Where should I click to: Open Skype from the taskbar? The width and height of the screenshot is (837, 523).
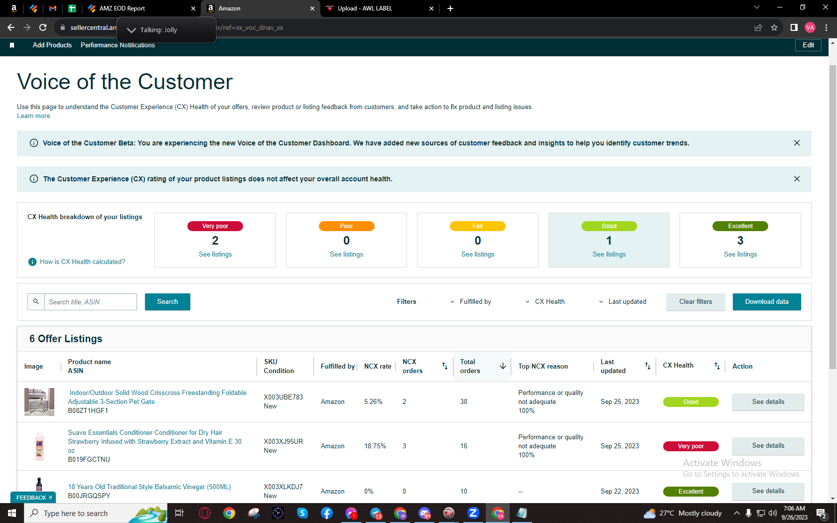[x=302, y=513]
